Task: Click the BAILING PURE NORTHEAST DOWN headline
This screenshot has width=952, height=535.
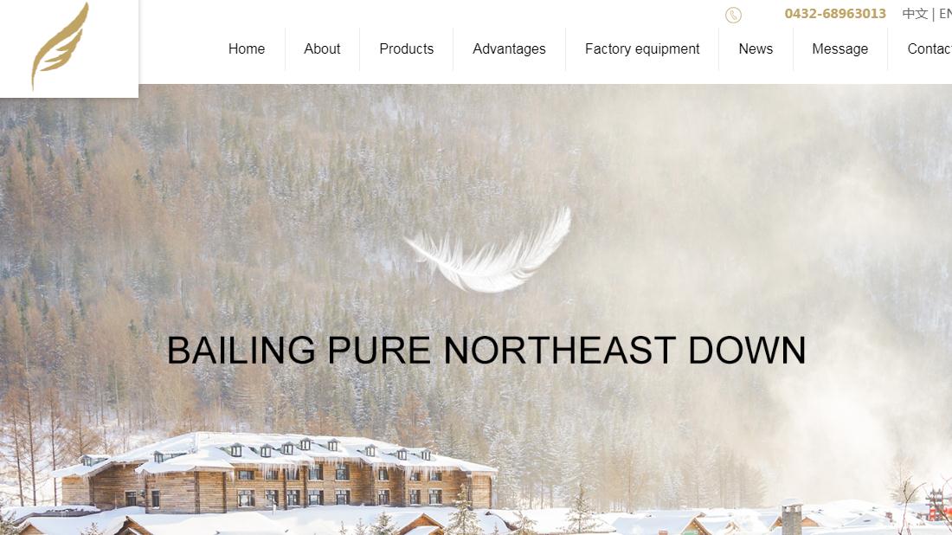Action: pos(486,351)
